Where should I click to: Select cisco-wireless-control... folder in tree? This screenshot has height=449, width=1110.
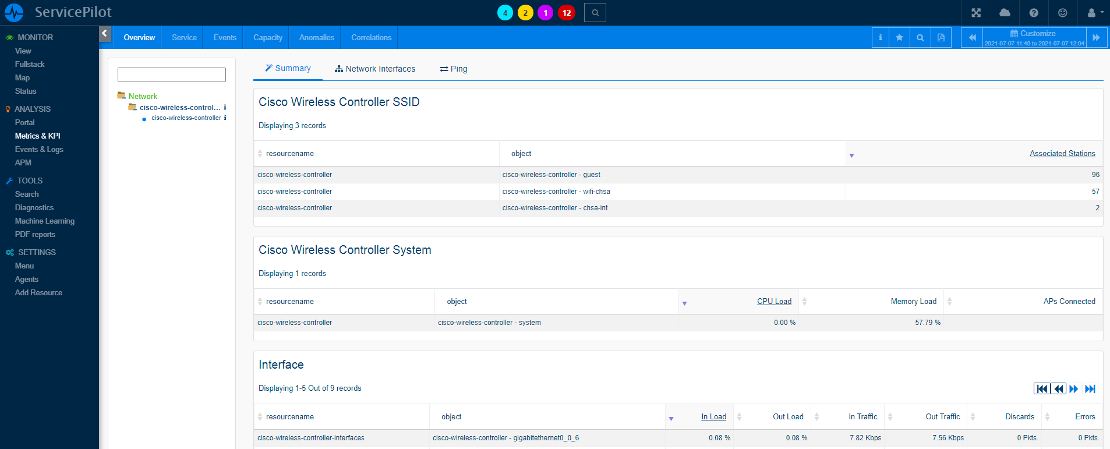click(x=180, y=107)
